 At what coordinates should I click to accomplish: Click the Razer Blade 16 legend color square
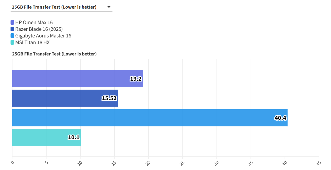(12, 29)
